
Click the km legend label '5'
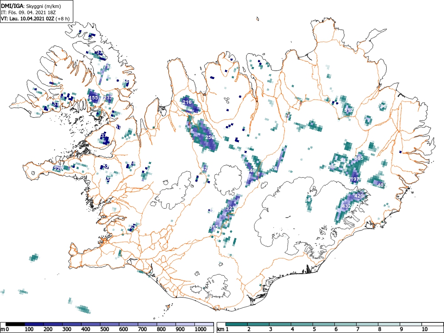coord(314,329)
